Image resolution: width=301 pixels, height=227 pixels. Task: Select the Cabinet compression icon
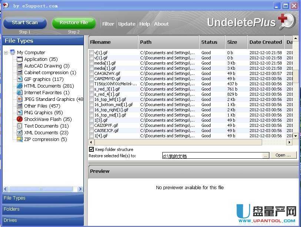[x=20, y=72]
